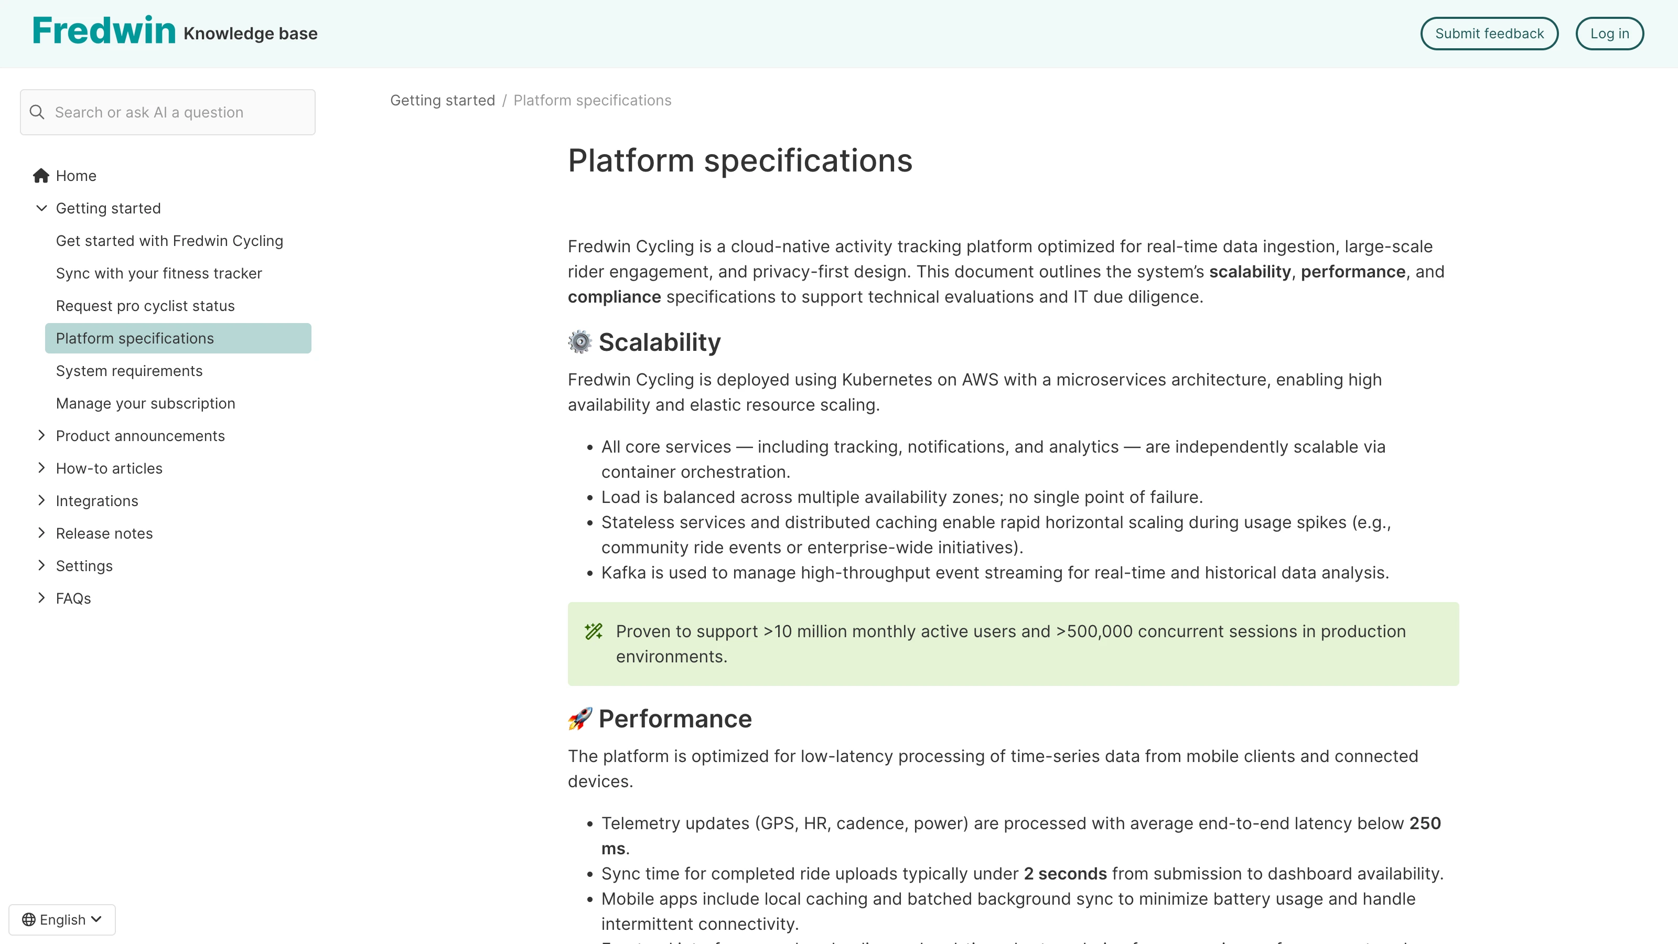Click the Log in button
The width and height of the screenshot is (1678, 944).
click(x=1609, y=34)
